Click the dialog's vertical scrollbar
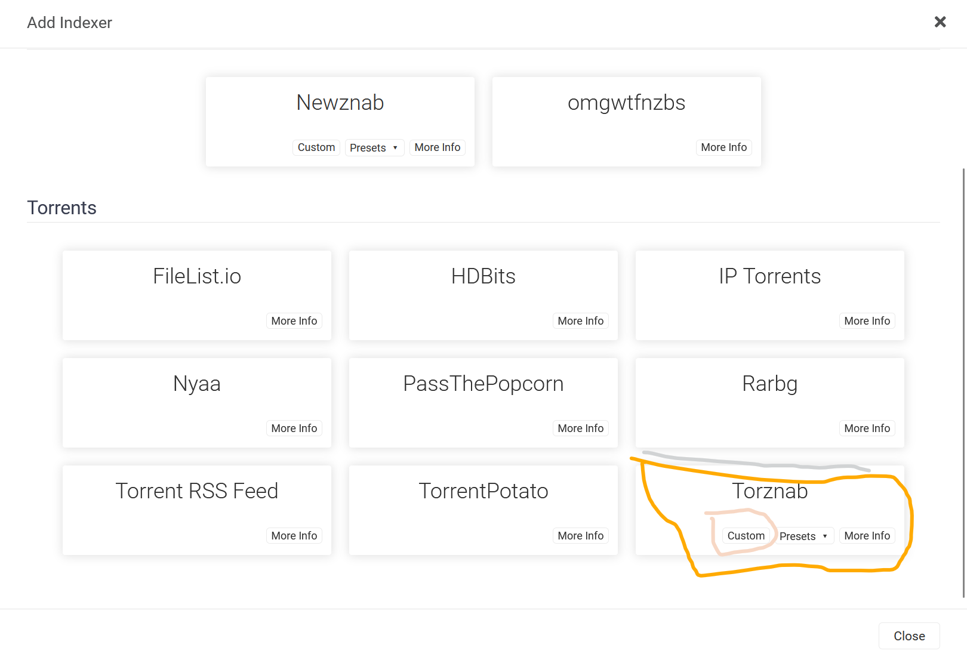This screenshot has height=663, width=967. tap(963, 382)
